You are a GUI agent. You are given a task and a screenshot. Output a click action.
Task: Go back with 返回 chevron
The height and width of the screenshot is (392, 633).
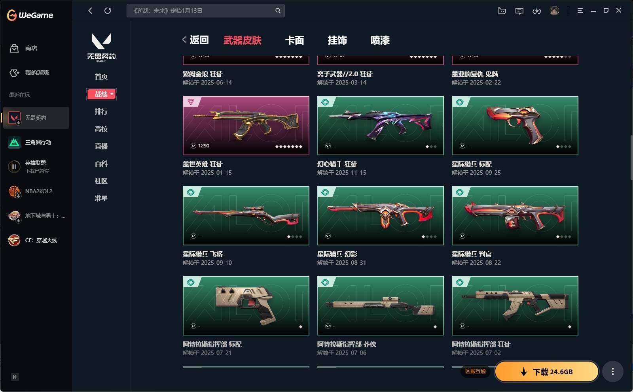[x=195, y=40]
